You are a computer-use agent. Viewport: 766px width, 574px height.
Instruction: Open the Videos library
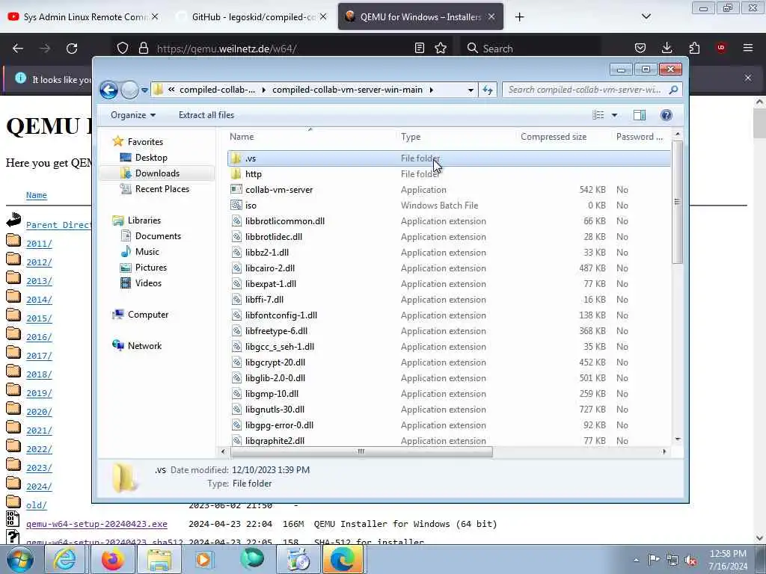coord(148,283)
